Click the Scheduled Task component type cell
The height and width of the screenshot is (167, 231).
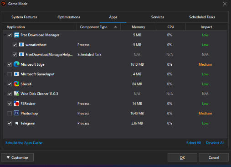tap(89, 55)
